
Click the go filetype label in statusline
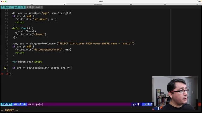pos(134,104)
